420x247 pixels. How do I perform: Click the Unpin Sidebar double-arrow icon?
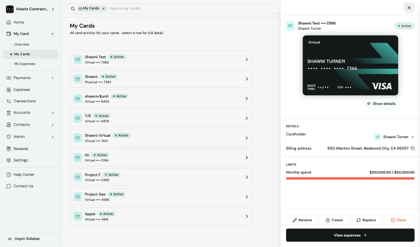(10, 239)
